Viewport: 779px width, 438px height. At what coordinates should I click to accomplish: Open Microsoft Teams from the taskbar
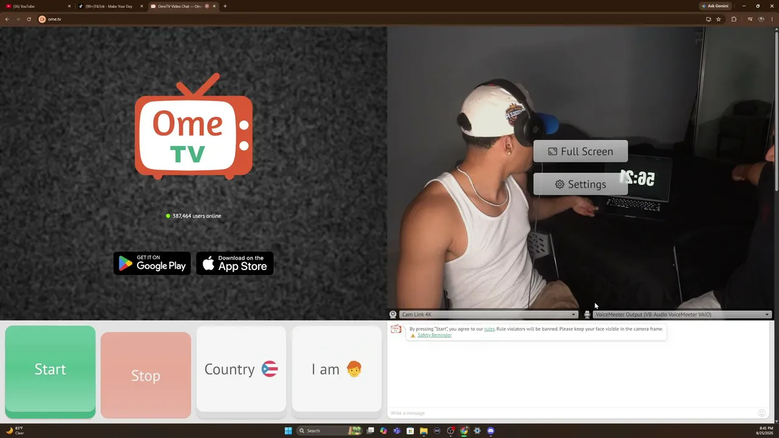click(397, 431)
